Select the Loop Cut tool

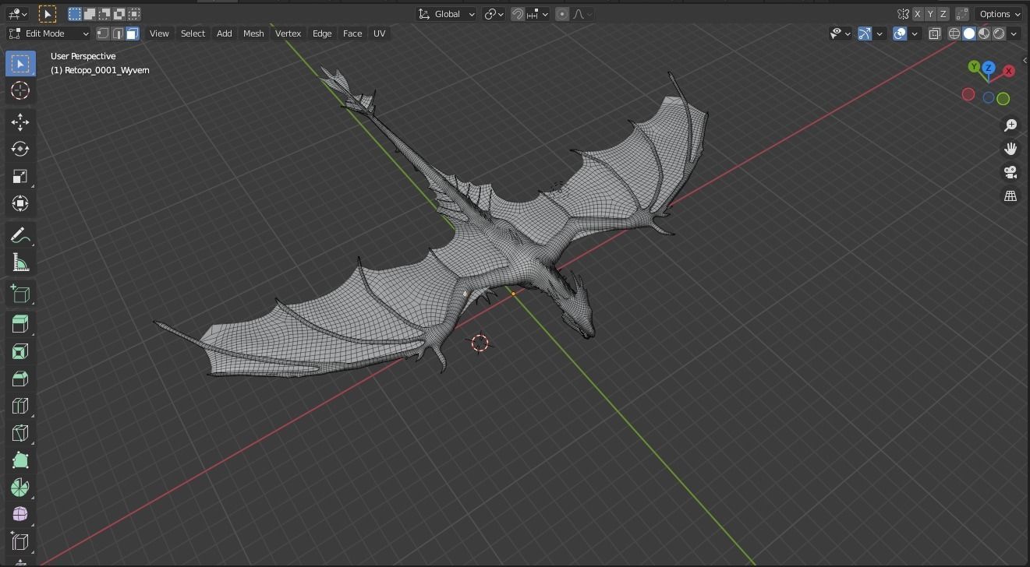[x=20, y=406]
